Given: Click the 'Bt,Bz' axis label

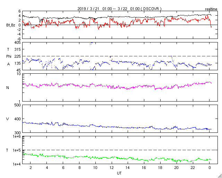Looking at the screenshot, I should (11, 26).
